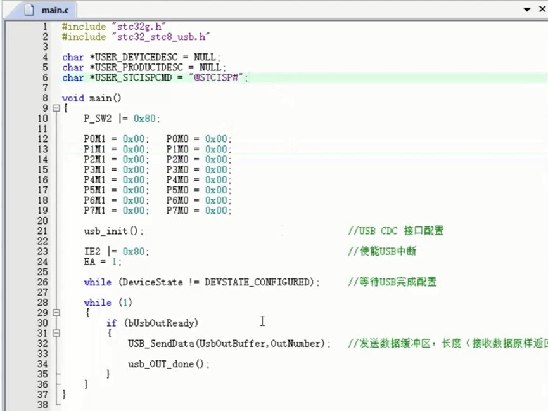Click on the usb_OUT_done() call

pos(168,364)
